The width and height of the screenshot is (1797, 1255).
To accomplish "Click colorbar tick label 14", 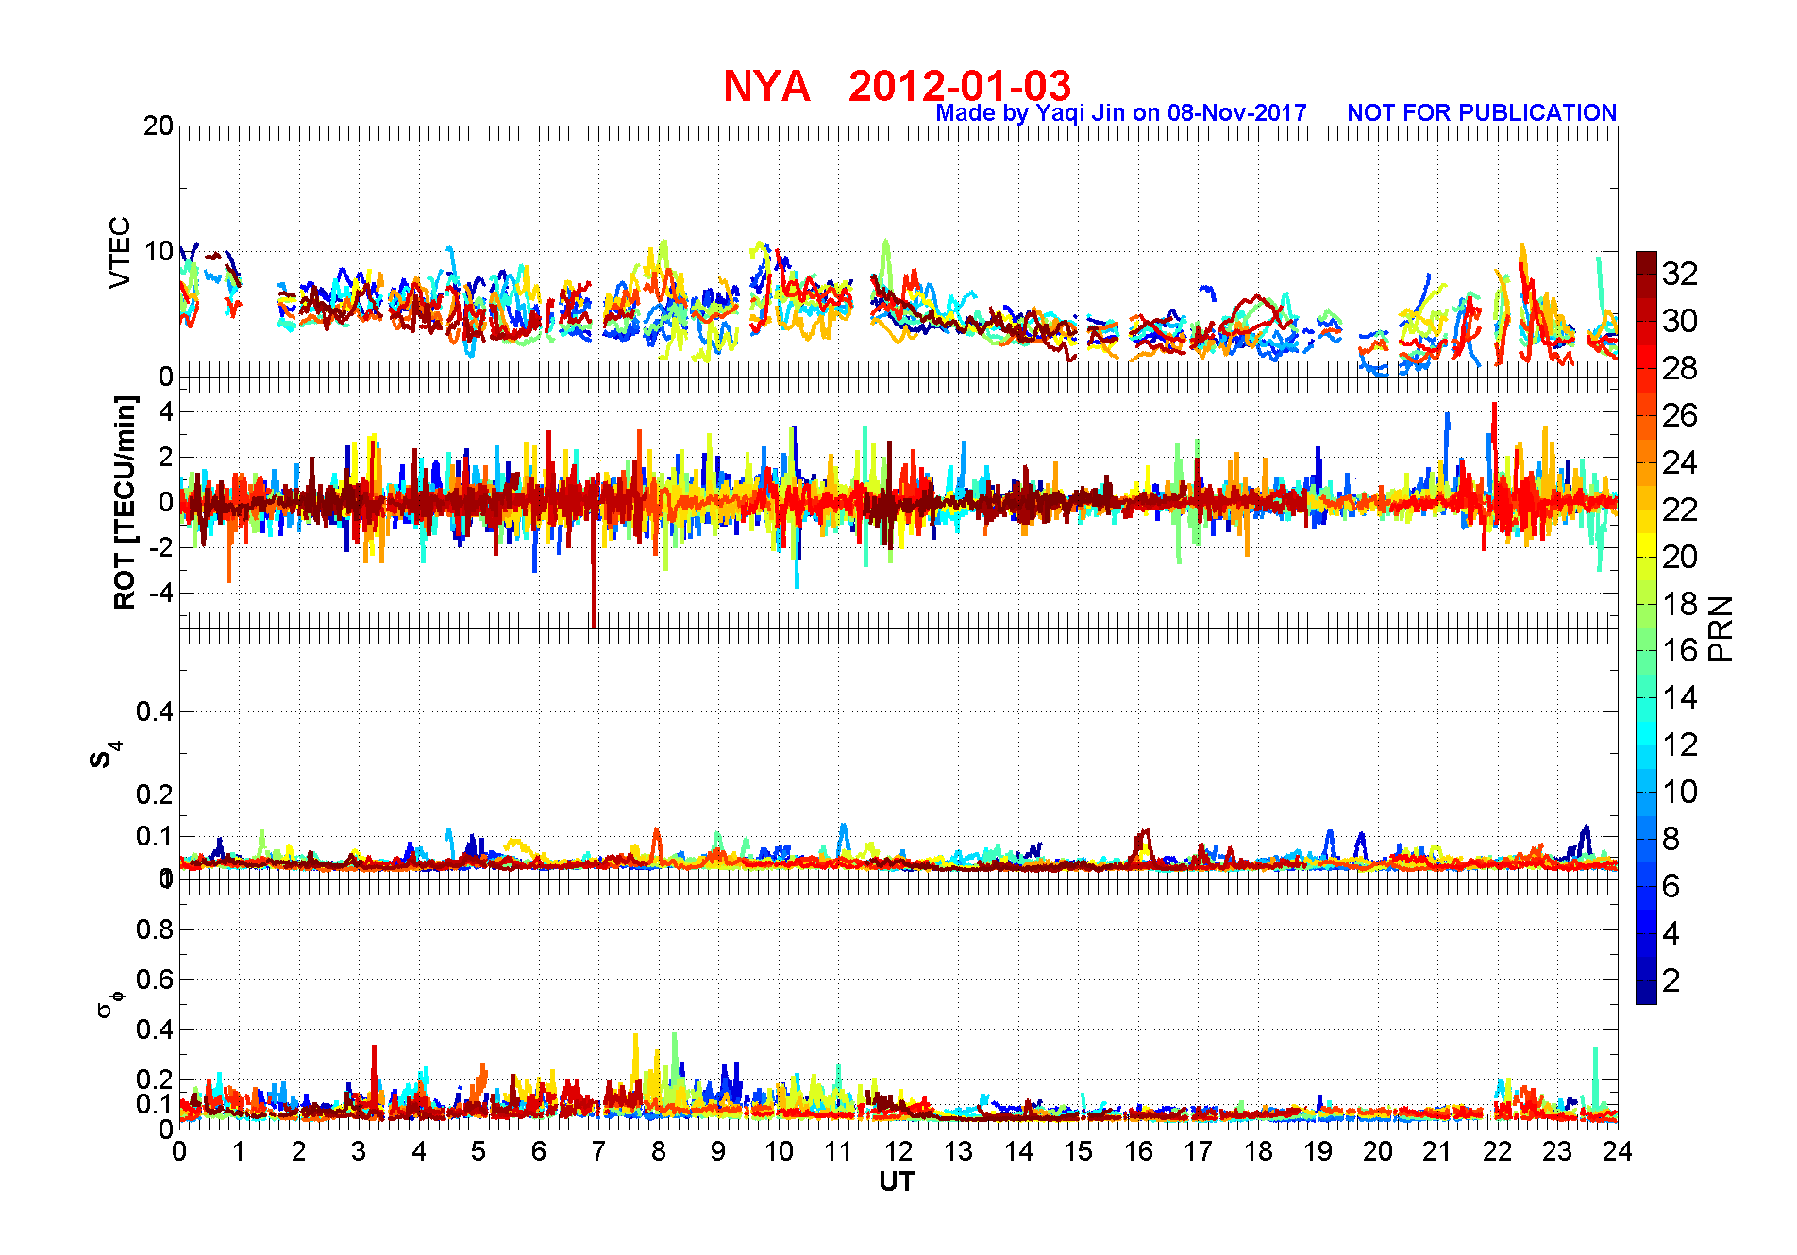I will click(x=1680, y=697).
